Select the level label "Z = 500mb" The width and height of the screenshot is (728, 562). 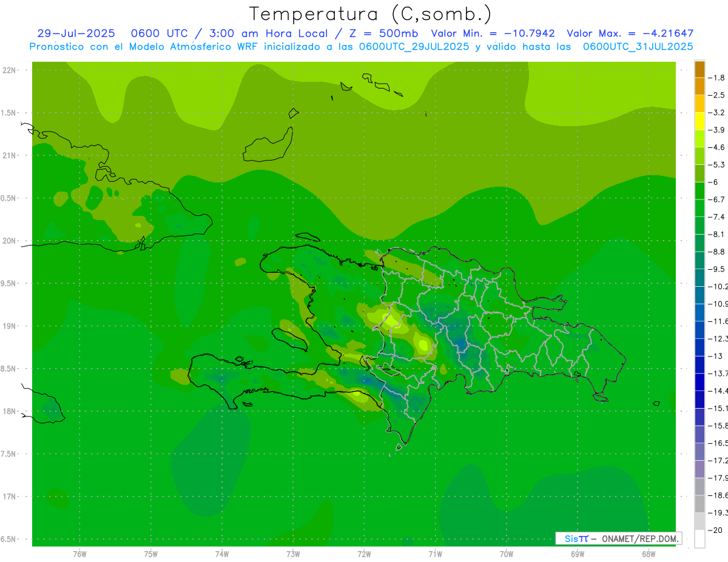click(383, 33)
